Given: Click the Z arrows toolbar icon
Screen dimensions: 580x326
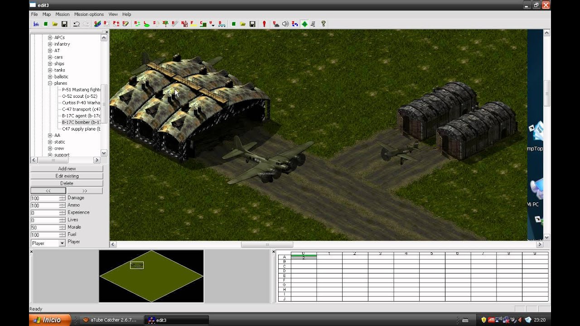Looking at the screenshot, I should [x=295, y=24].
